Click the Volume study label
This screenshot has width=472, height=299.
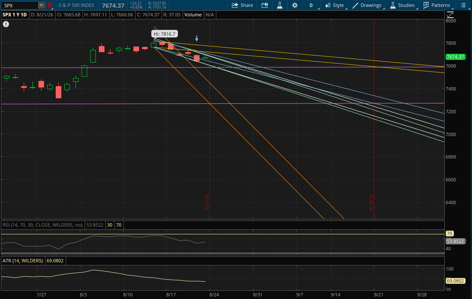tap(193, 15)
